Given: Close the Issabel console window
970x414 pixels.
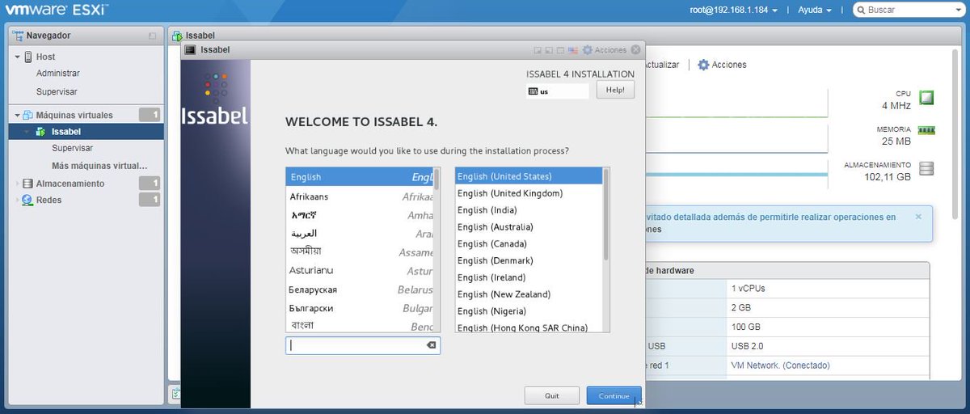Looking at the screenshot, I should [x=635, y=50].
